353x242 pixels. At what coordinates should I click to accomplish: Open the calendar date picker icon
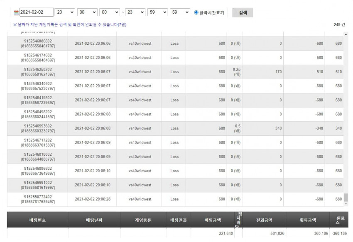pos(16,12)
